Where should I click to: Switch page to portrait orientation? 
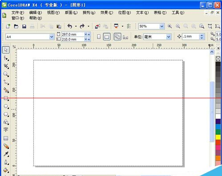pyautogui.click(x=99, y=37)
